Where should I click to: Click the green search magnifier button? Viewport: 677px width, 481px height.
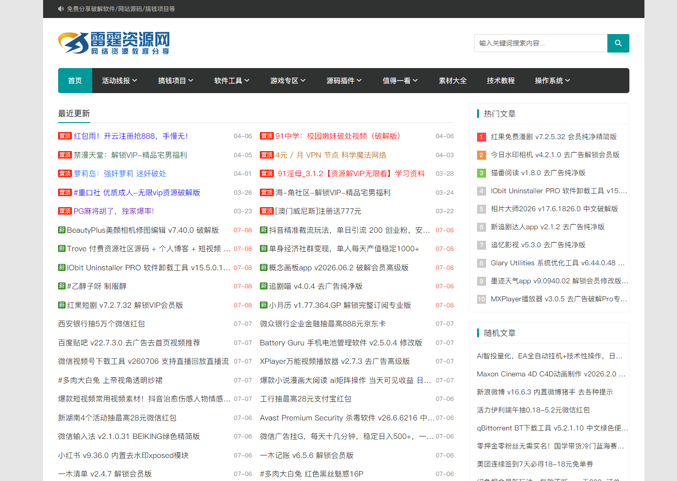click(x=618, y=43)
